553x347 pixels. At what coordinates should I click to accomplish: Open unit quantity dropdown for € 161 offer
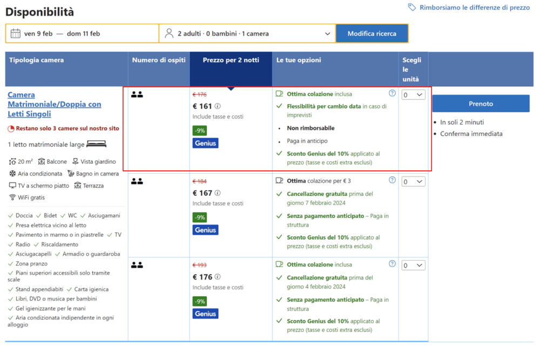click(x=413, y=95)
